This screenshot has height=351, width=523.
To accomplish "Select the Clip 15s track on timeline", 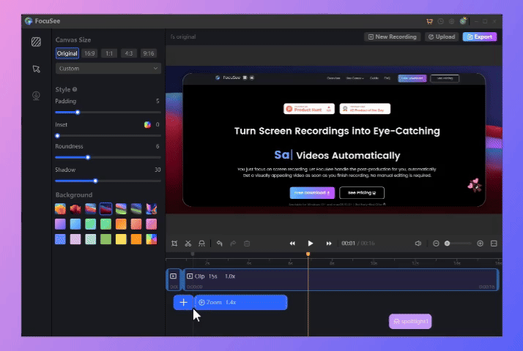I will tap(340, 280).
